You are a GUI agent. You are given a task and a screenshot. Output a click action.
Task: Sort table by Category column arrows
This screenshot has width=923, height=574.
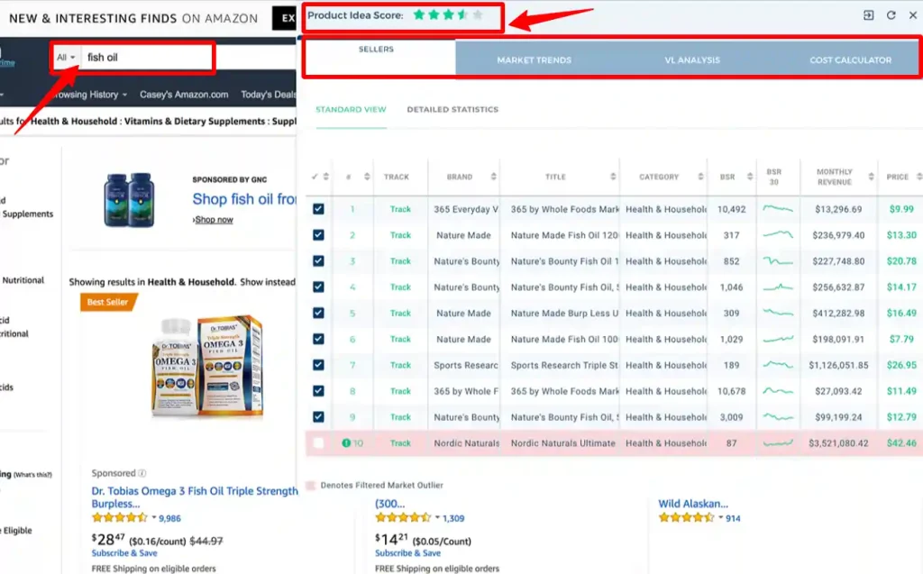(x=700, y=177)
